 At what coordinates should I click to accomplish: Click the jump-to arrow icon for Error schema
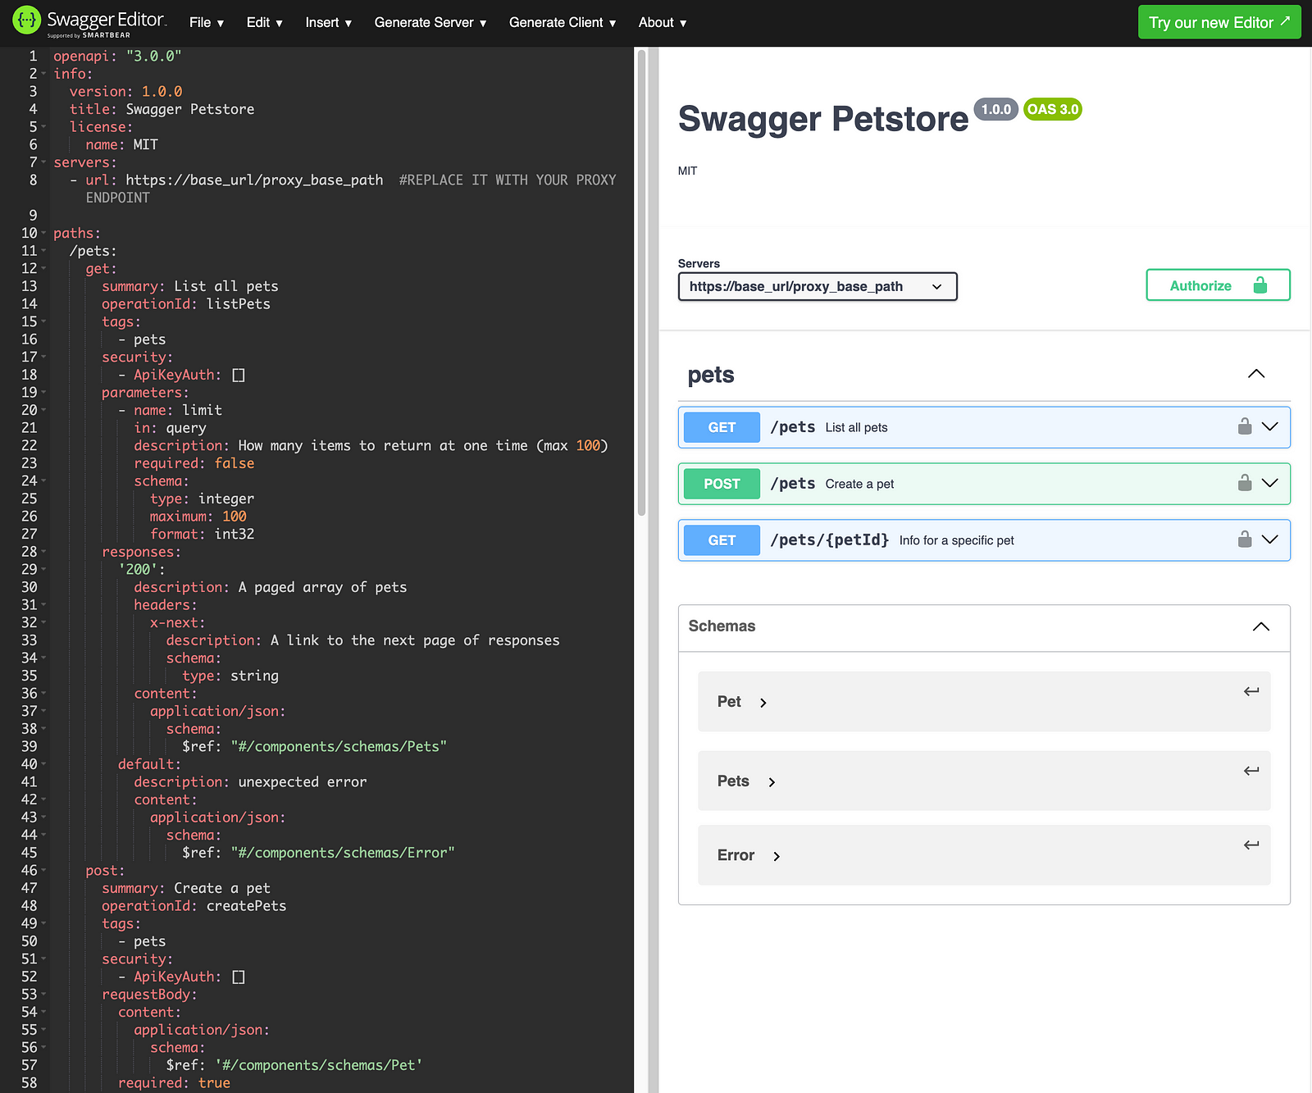(1251, 845)
